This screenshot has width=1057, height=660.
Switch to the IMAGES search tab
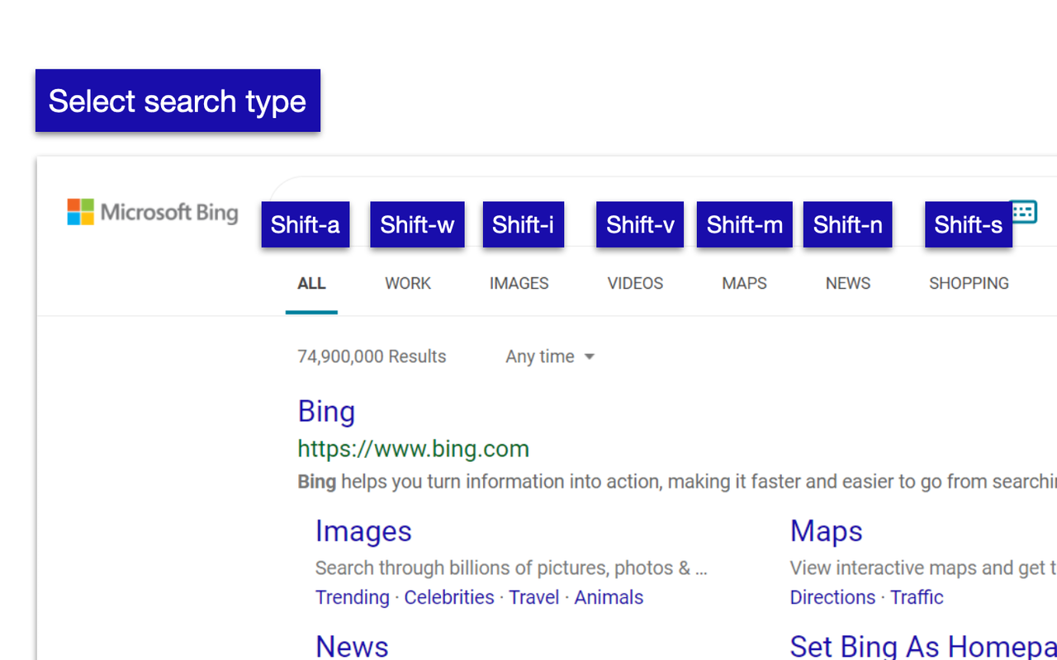point(519,283)
